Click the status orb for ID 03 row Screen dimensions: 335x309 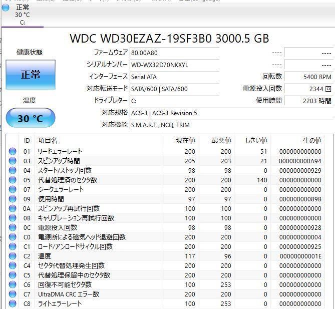[13, 161]
